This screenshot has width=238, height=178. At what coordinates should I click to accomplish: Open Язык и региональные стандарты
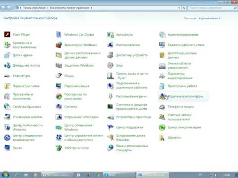click(x=132, y=148)
